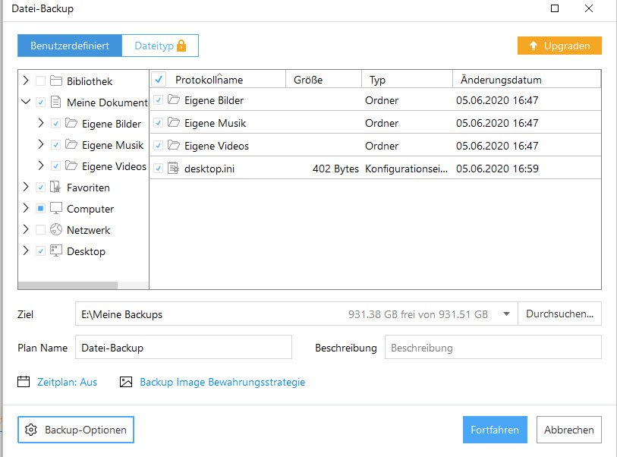Click the lock icon on Dateityp tab
This screenshot has height=457, width=617.
(x=181, y=46)
